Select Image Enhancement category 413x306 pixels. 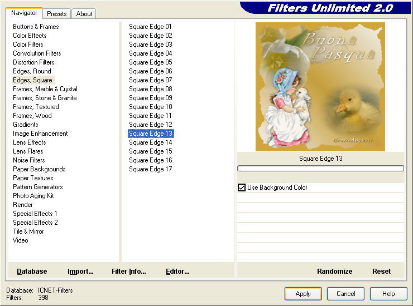[x=40, y=134]
